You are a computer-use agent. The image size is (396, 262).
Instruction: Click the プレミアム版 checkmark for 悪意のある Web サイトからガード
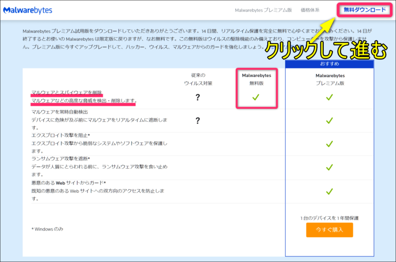[x=329, y=192]
